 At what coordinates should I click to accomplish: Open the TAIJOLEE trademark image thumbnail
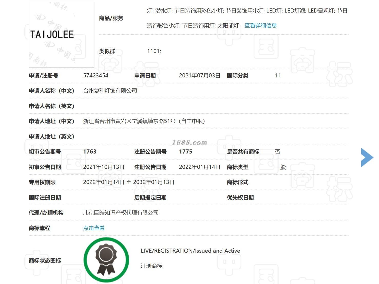click(x=62, y=35)
